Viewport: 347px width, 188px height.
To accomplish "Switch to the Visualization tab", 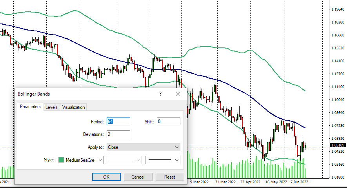I will pos(73,107).
